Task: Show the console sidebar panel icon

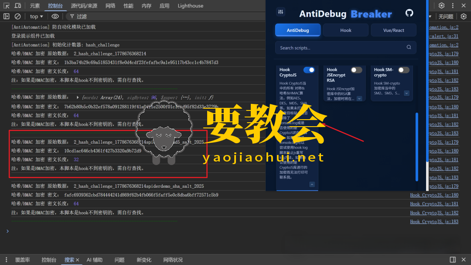Action: (6, 16)
